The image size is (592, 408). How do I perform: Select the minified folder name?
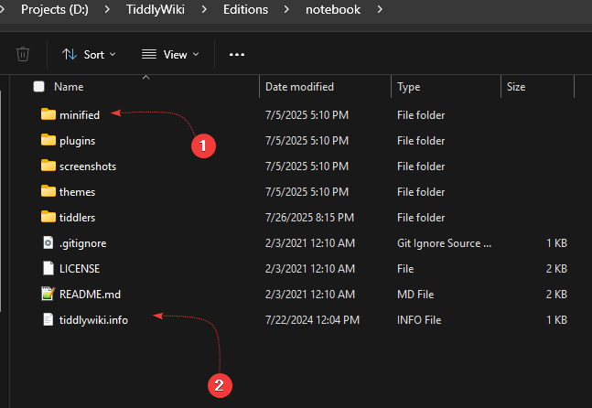[x=80, y=115]
